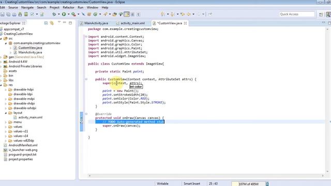Click the Quick Access search field
Image resolution: width=331 pixels, height=186 pixels.
pos(297,14)
